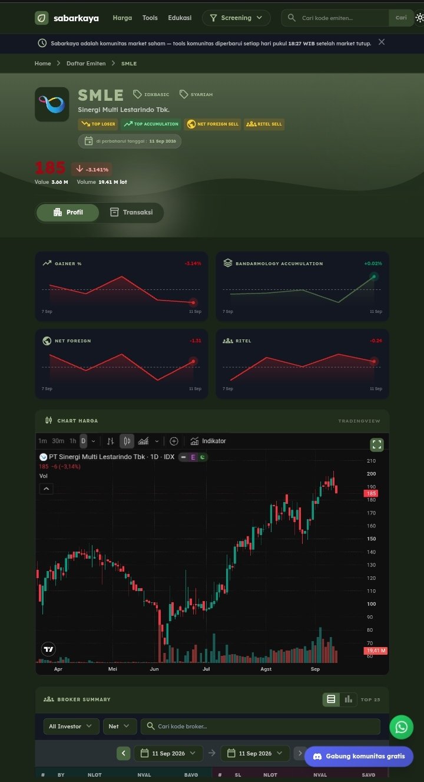This screenshot has width=424, height=782.
Task: Click the 19.41 M volume label
Action: 376,651
